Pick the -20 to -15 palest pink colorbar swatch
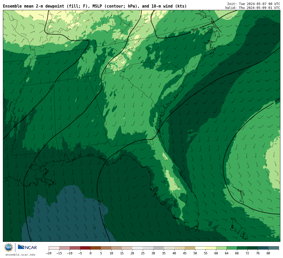 [x=54, y=248]
